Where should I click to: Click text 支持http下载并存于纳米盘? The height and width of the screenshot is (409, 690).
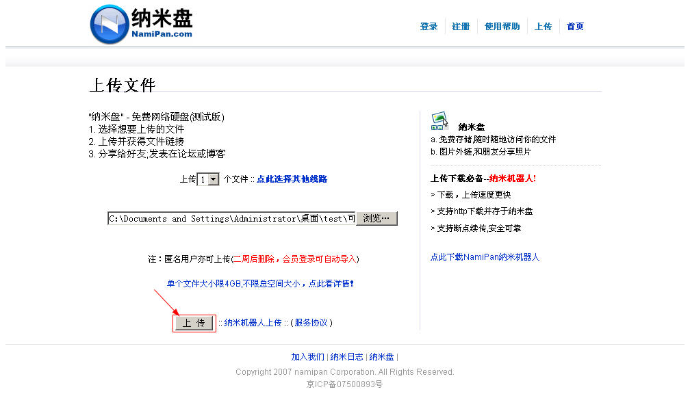485,211
